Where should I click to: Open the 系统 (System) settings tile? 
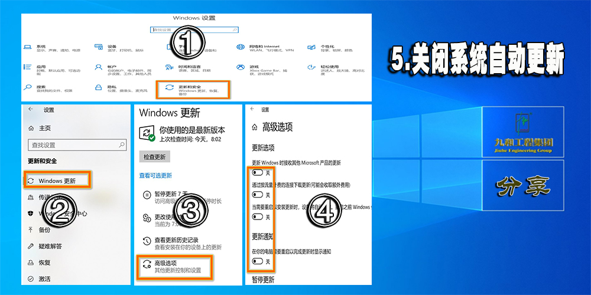tap(51, 48)
